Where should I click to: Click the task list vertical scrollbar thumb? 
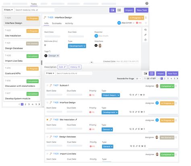tap(42, 63)
